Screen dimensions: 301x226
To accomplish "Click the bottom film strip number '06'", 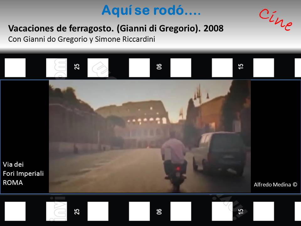I will pyautogui.click(x=159, y=211).
